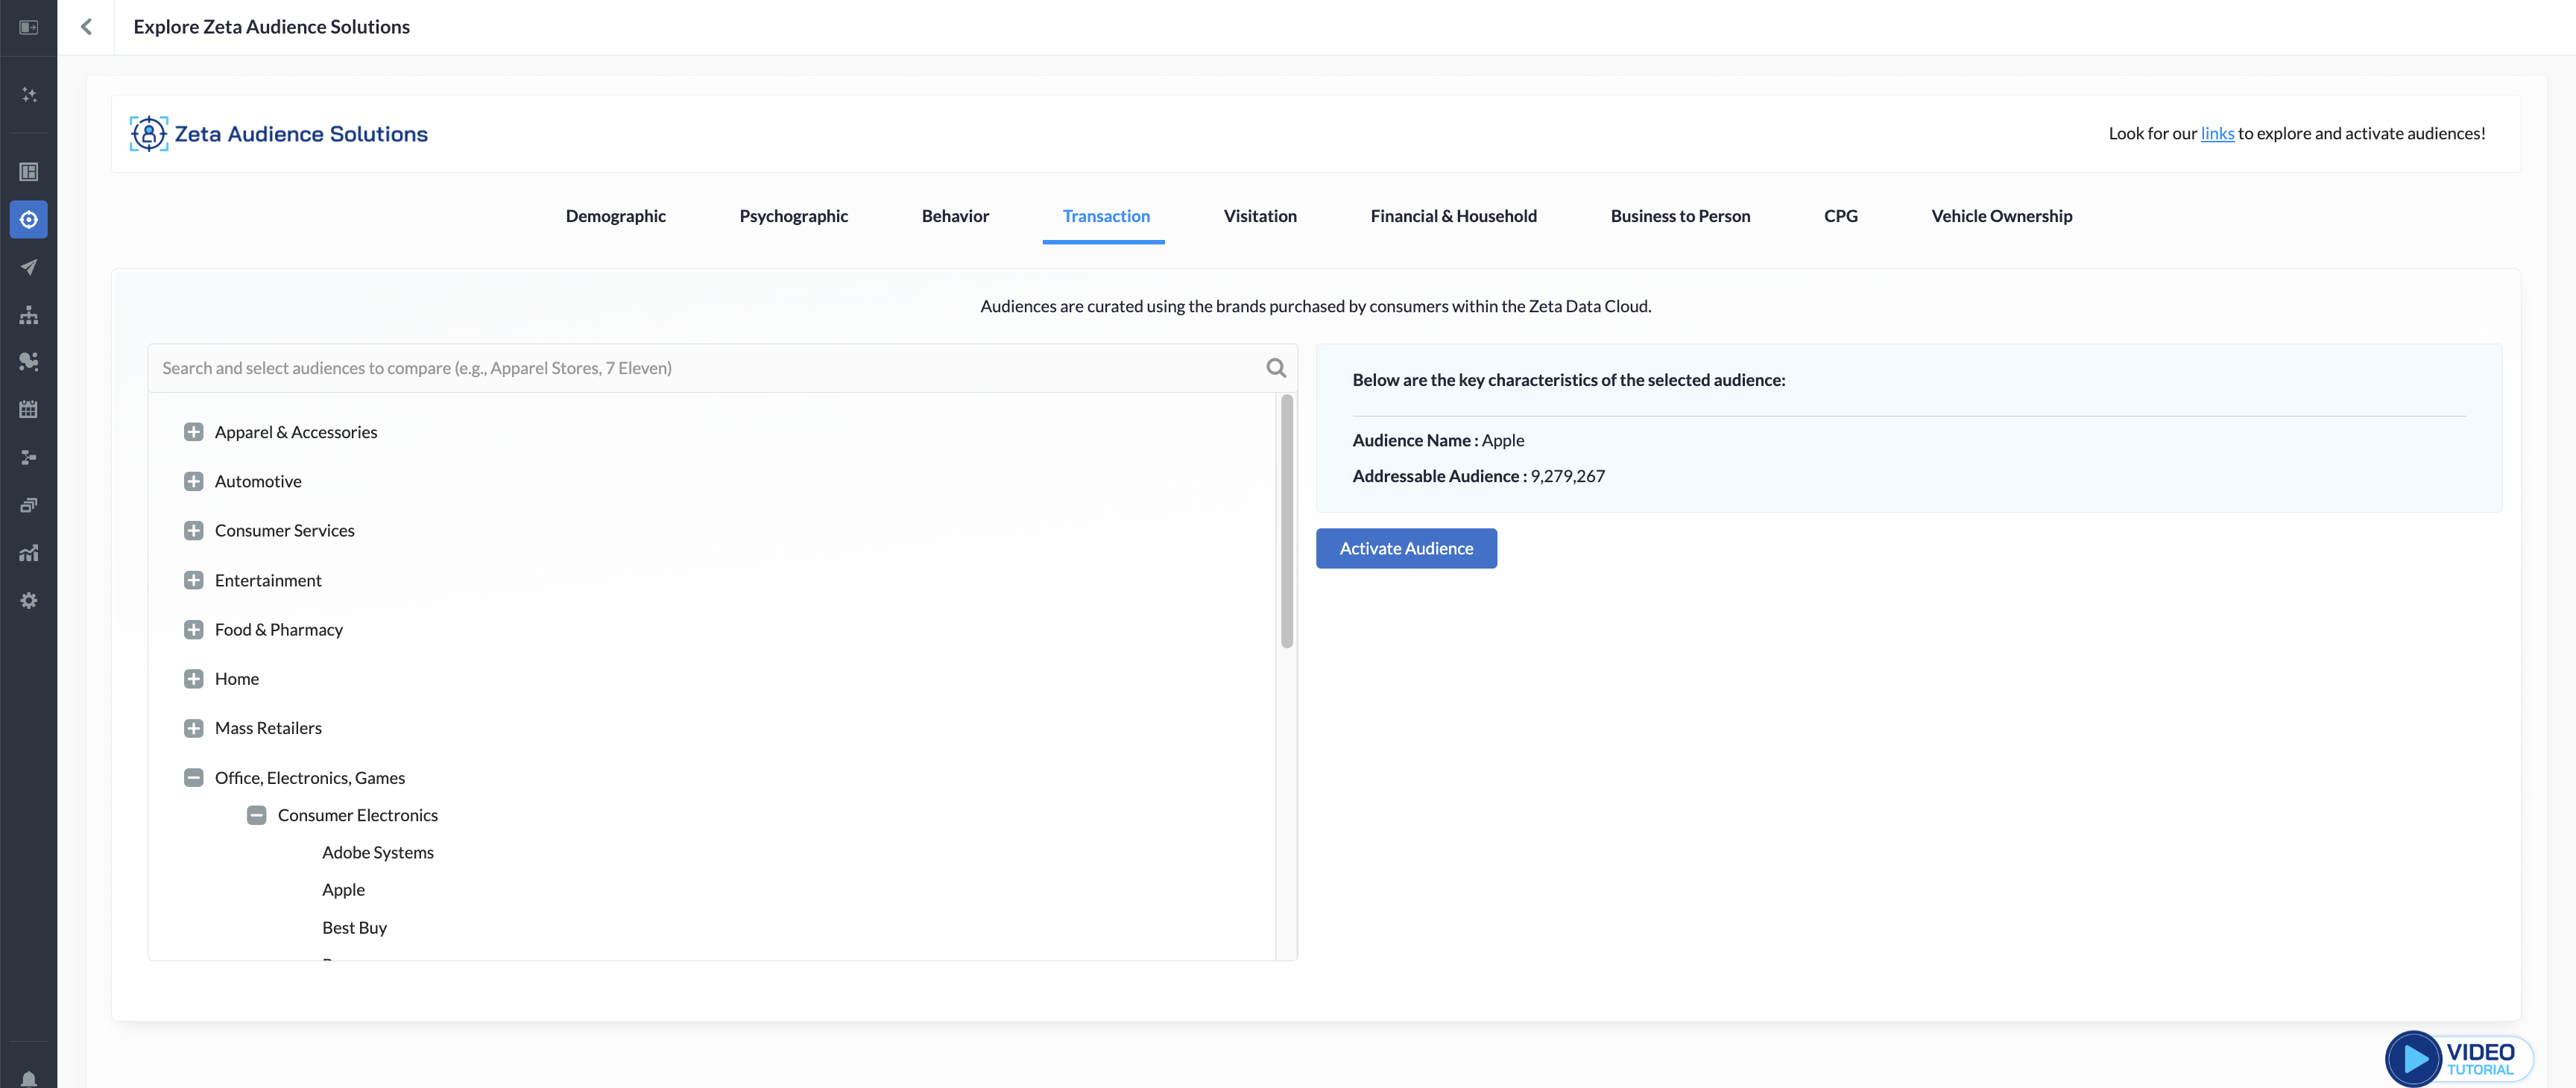The image size is (2576, 1088).
Task: Expand the Food & Pharmacy category
Action: tap(194, 629)
